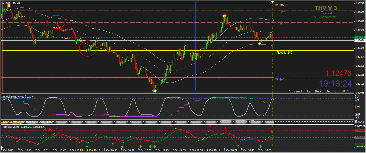
Task: Click the leftmost green up arrow in THVTrix panel
Action: tap(87, 147)
